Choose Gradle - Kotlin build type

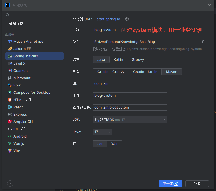point(145,72)
